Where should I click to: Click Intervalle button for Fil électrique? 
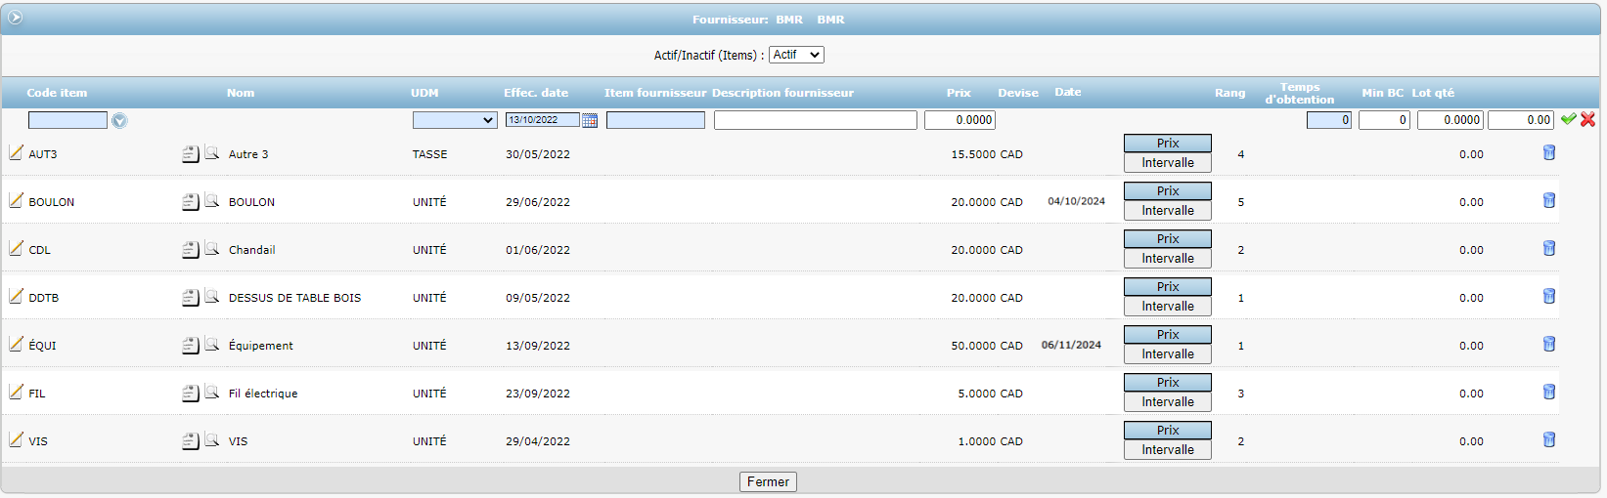coord(1167,402)
